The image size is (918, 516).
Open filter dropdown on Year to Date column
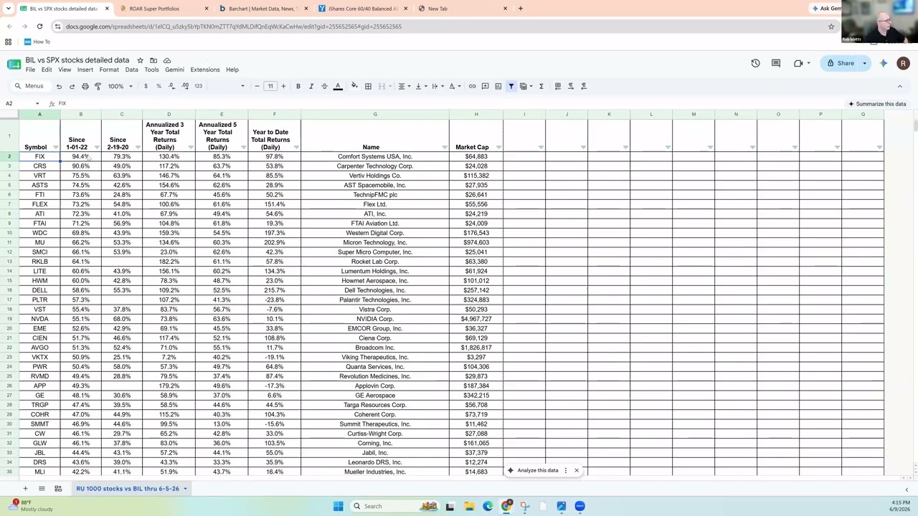click(296, 148)
